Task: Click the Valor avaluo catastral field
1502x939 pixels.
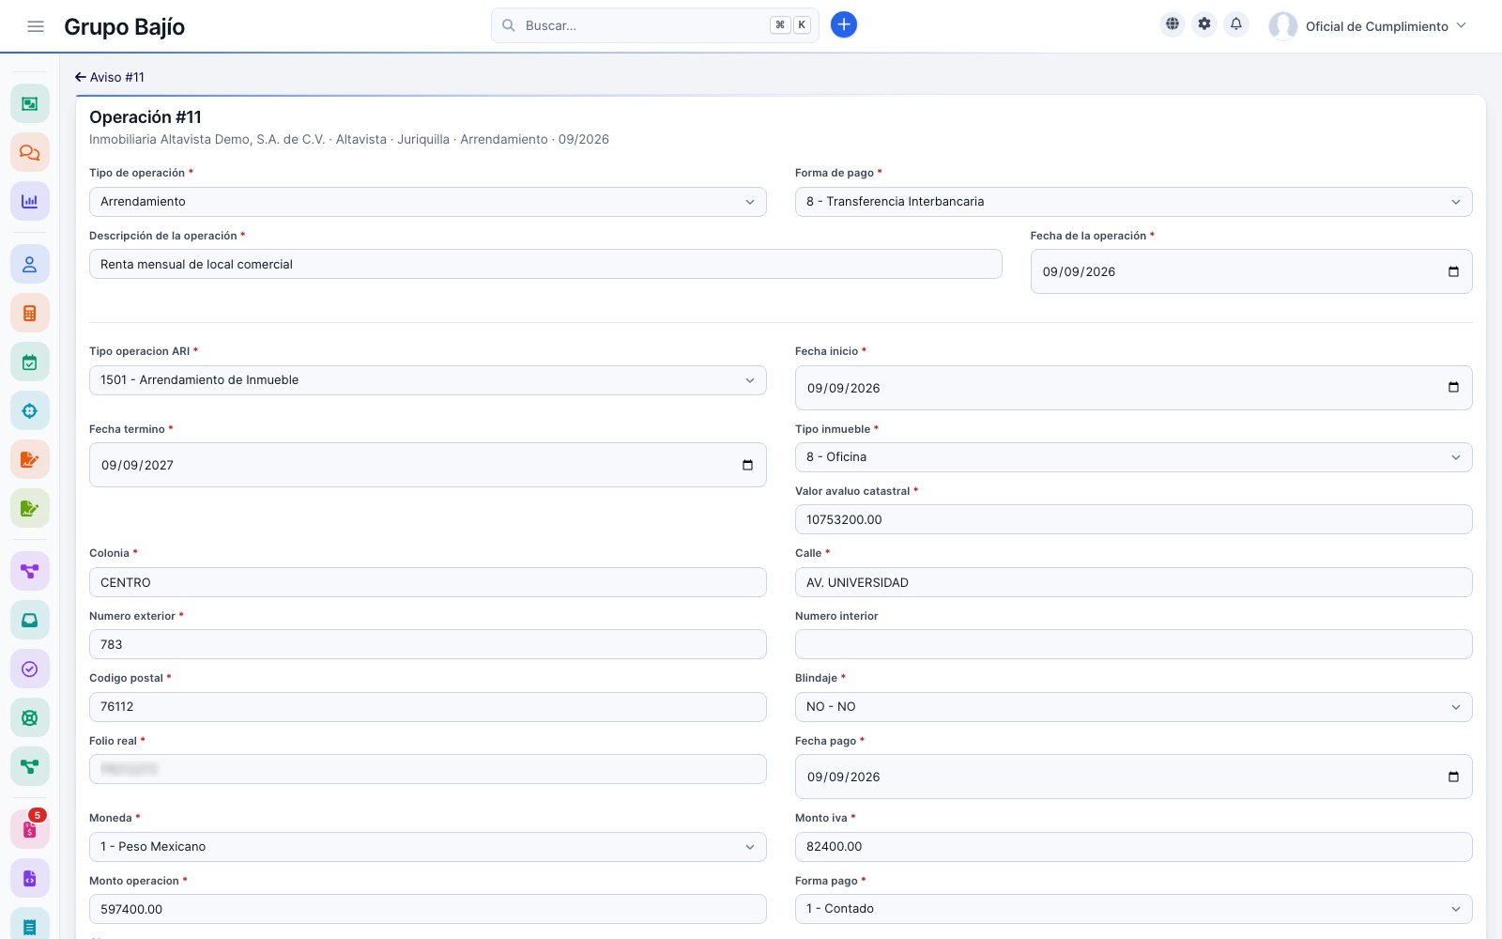Action: [1133, 519]
